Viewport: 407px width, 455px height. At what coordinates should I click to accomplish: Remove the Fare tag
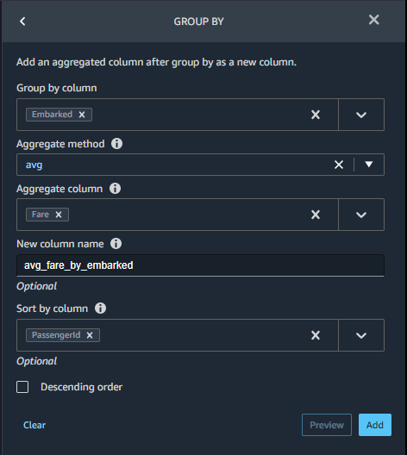[x=59, y=215]
